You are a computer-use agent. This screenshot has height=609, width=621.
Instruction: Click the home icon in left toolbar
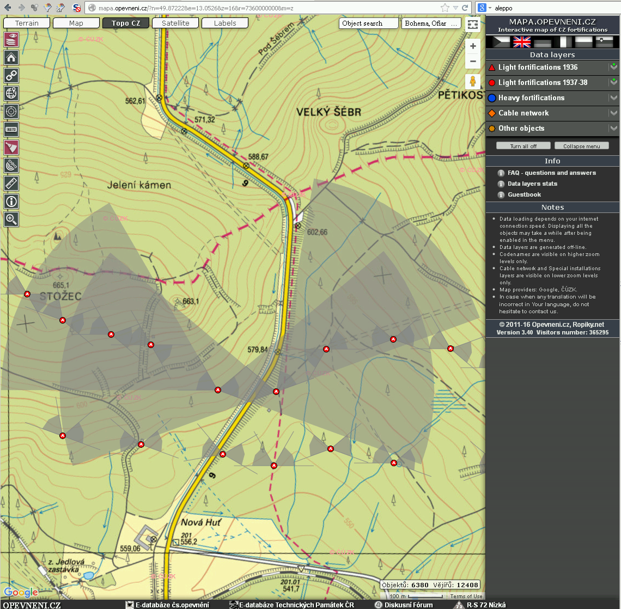coord(11,57)
